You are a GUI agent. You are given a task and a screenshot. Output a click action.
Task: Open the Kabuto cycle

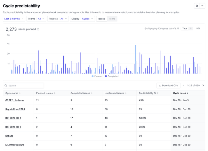(x=9, y=136)
